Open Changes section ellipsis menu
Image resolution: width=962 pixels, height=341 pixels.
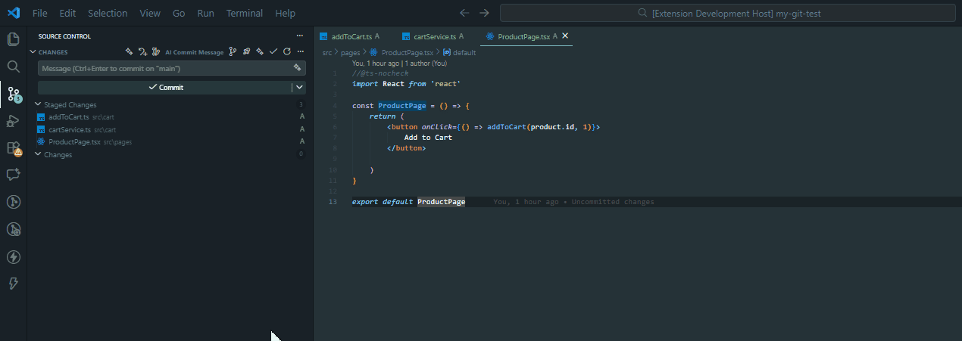click(x=299, y=52)
